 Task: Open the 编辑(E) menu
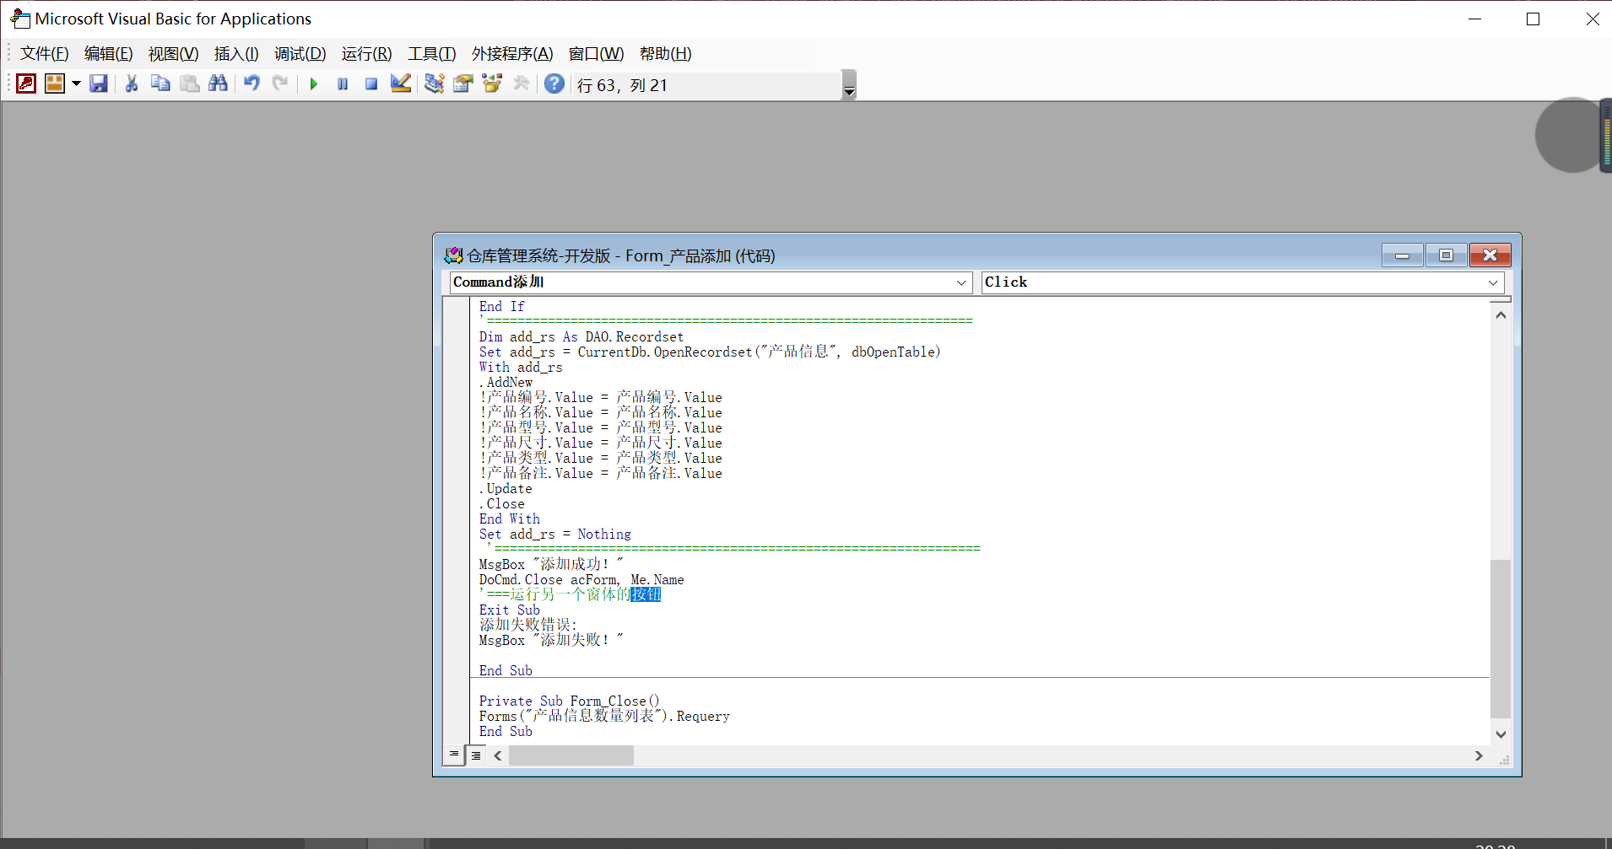pyautogui.click(x=109, y=54)
